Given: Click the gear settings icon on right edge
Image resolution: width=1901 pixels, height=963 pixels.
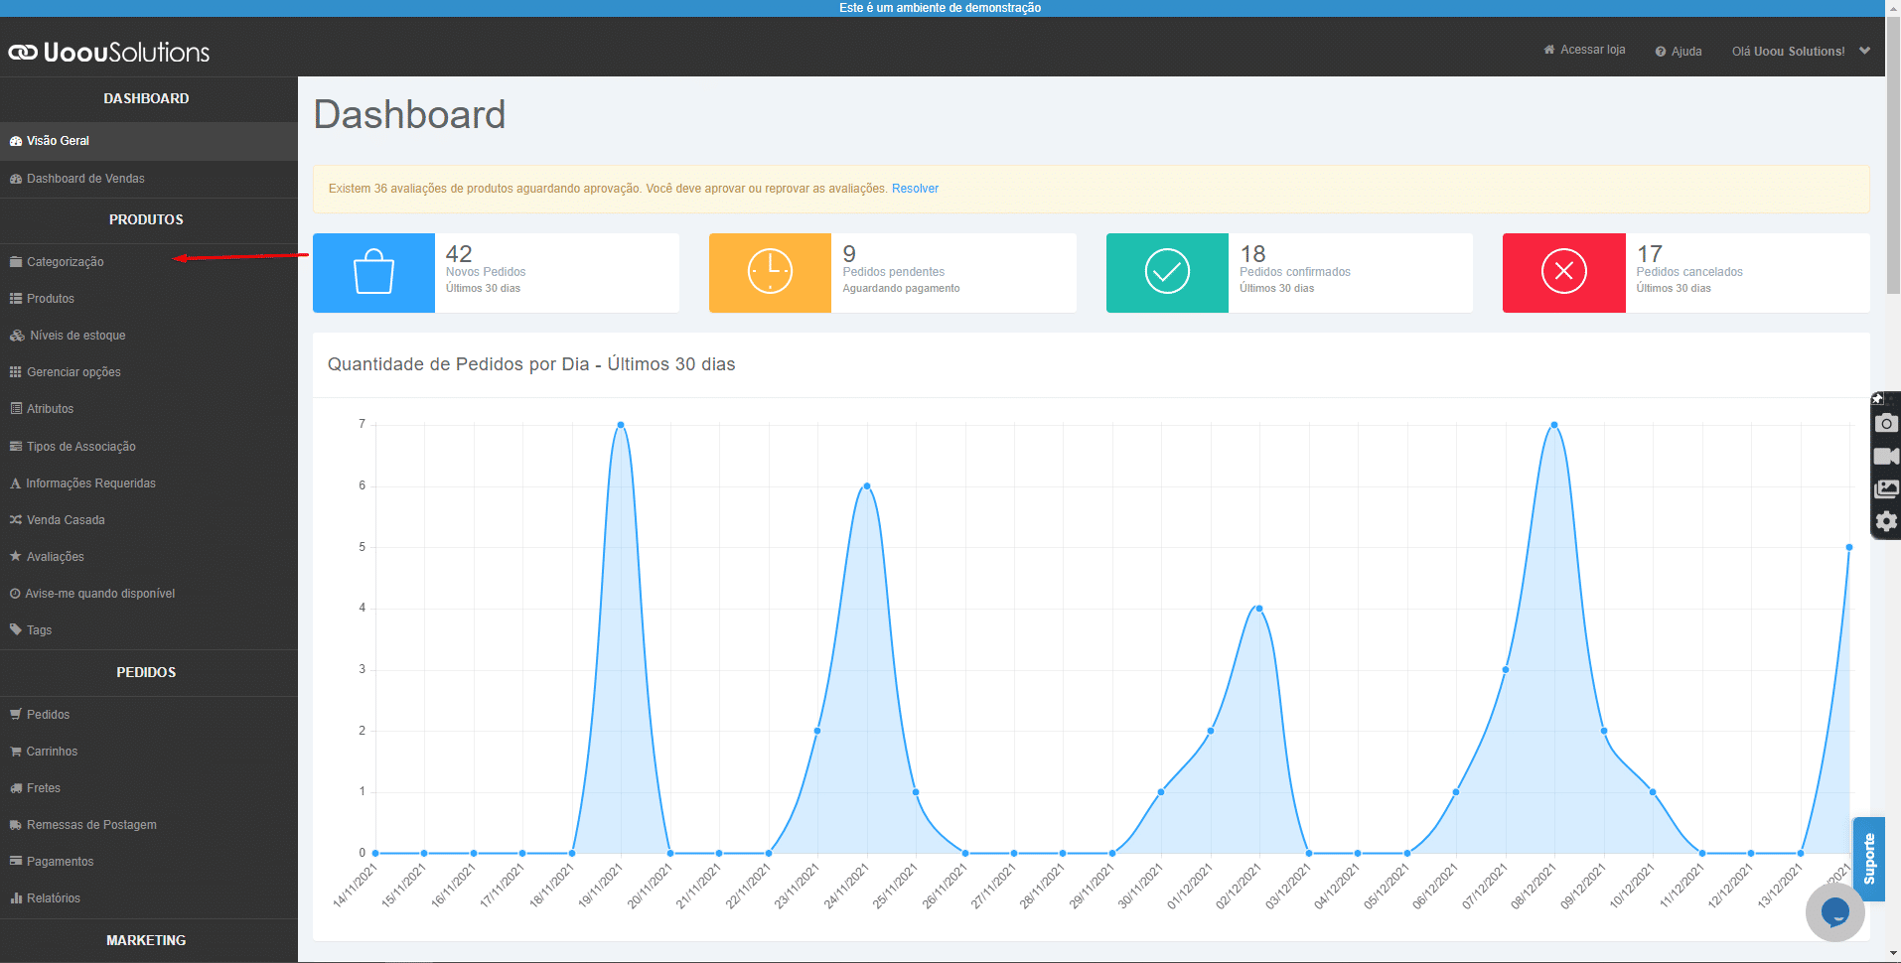Looking at the screenshot, I should [x=1885, y=521].
